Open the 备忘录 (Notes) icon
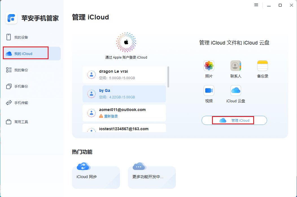The height and width of the screenshot is (197, 297). coord(262,65)
